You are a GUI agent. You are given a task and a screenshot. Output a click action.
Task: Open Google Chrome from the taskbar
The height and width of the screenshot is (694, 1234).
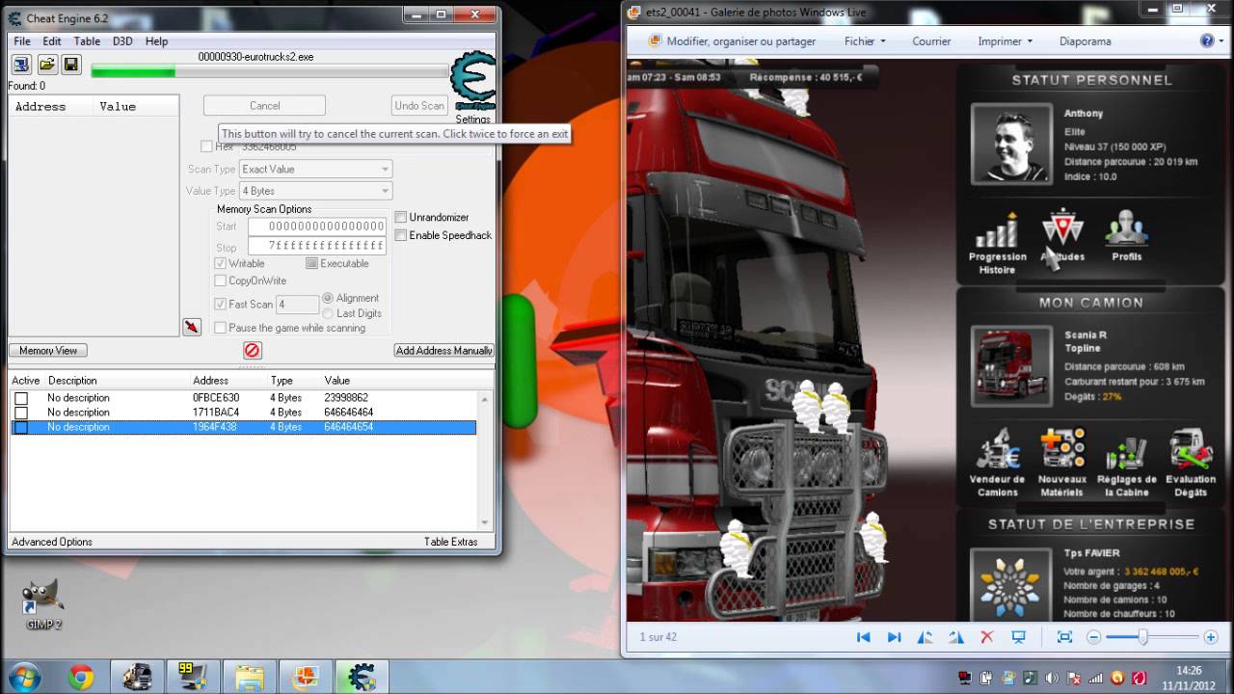click(81, 678)
